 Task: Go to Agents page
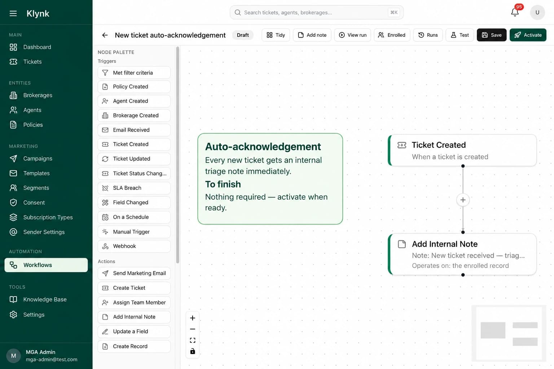(x=46, y=110)
